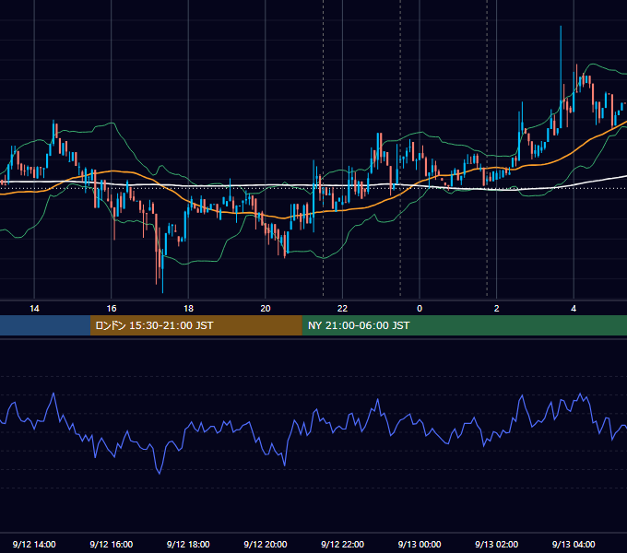Click the 22 hour label on the upper time axis
This screenshot has width=627, height=553.
[342, 309]
